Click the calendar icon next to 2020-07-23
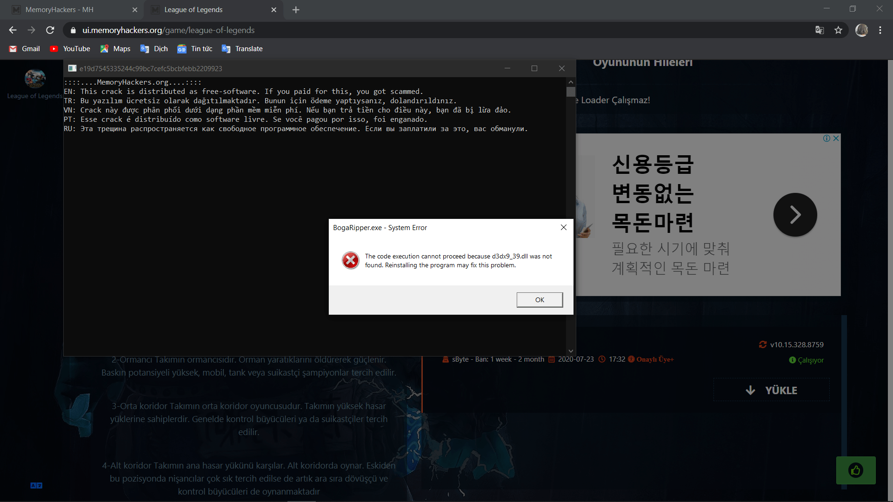The width and height of the screenshot is (893, 502). pos(552,359)
